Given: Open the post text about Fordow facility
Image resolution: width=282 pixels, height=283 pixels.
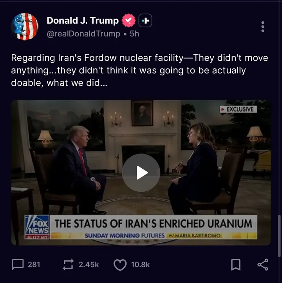Looking at the screenshot, I should tap(139, 70).
